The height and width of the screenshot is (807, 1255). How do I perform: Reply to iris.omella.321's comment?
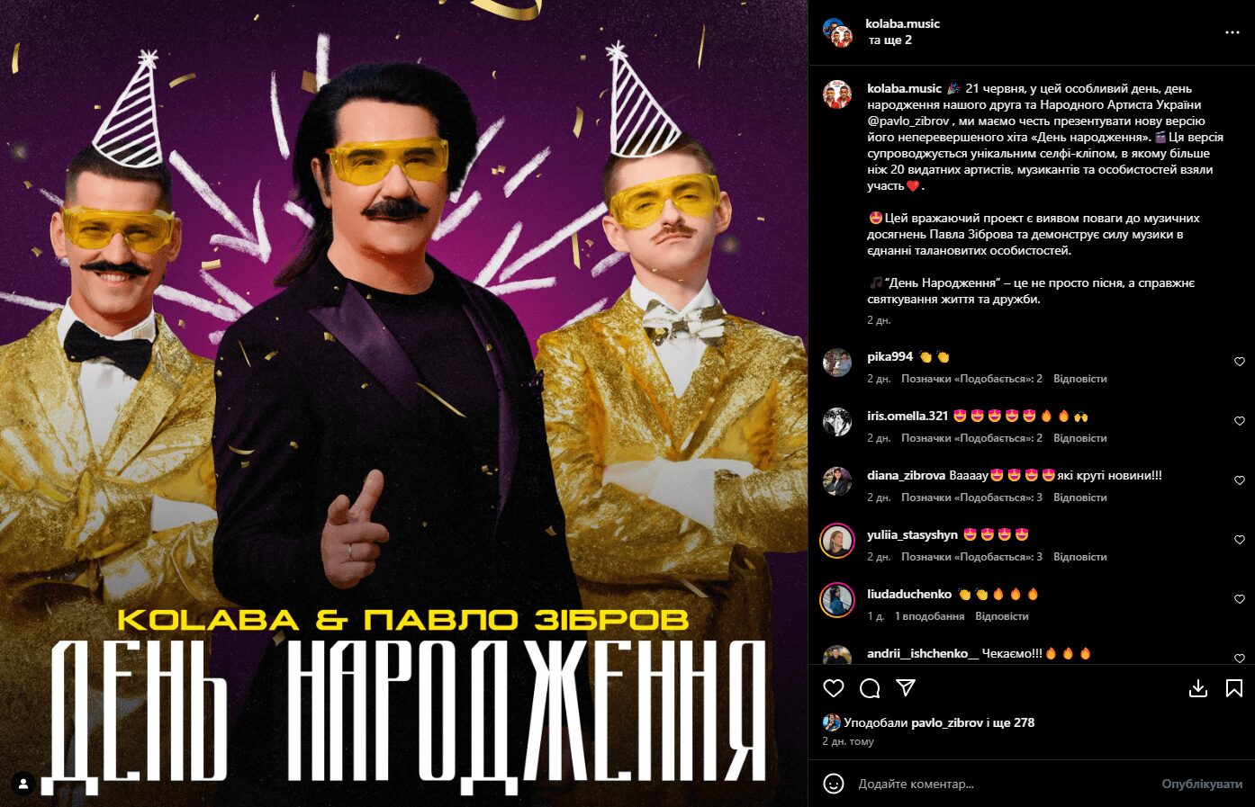click(1079, 438)
